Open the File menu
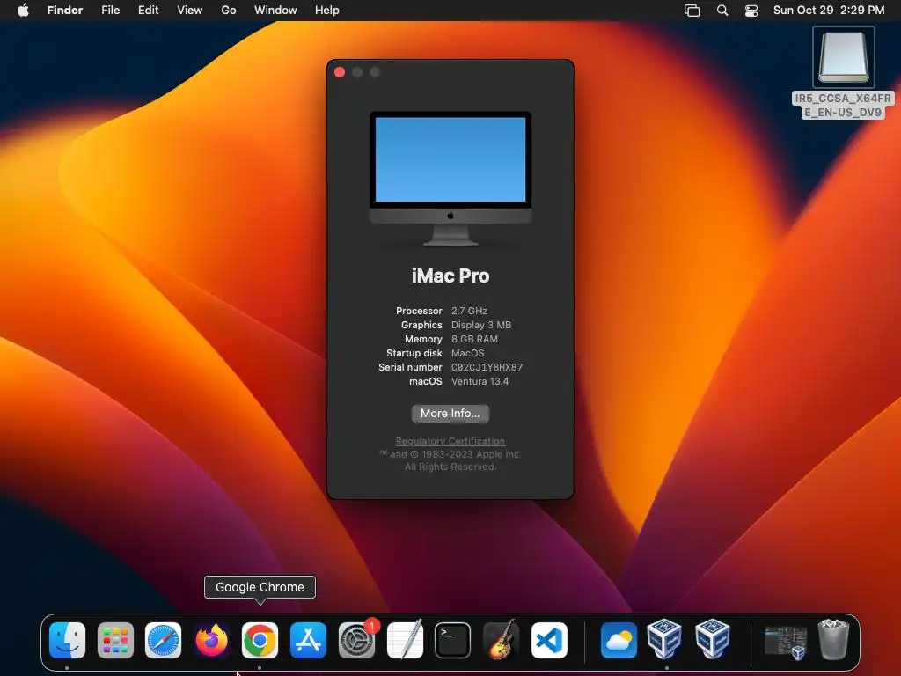The image size is (901, 676). pyautogui.click(x=110, y=10)
